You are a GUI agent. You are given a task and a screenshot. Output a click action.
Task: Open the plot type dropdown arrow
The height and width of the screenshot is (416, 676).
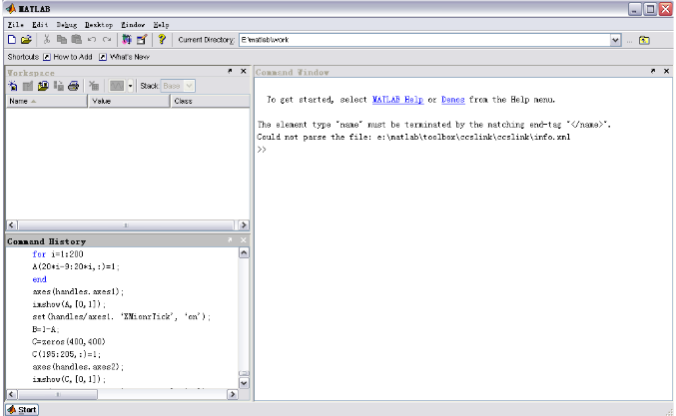click(130, 86)
